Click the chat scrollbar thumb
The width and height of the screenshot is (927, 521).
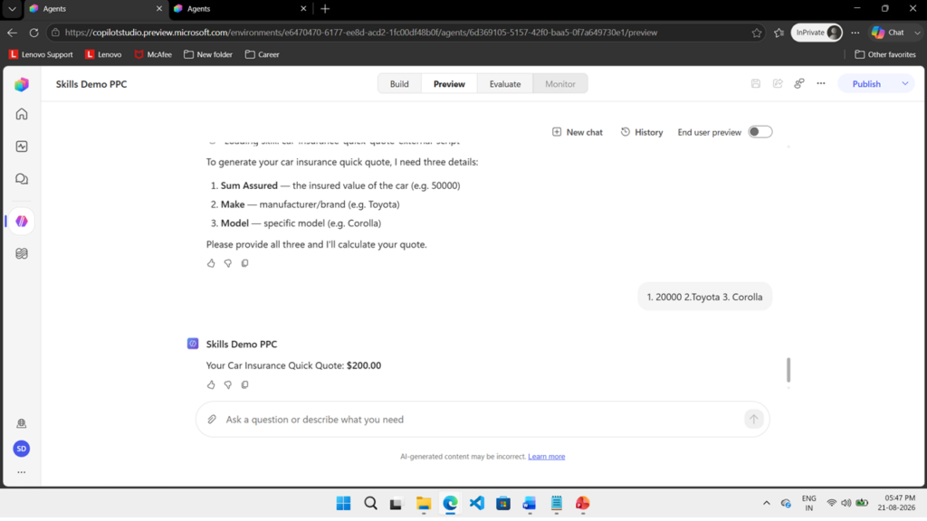click(x=788, y=370)
